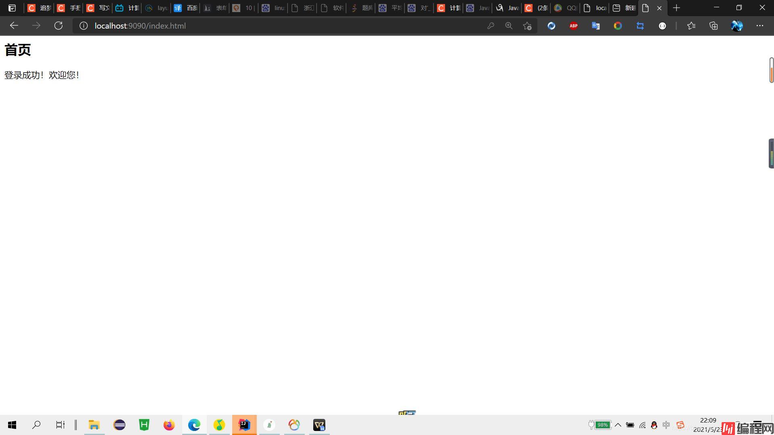Switch to the linux Baidu tab

coord(273,8)
